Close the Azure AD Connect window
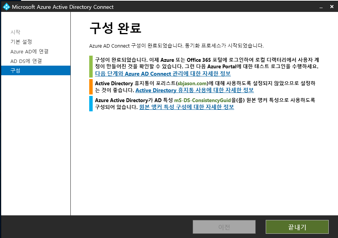The width and height of the screenshot is (338, 238). (x=332, y=7)
